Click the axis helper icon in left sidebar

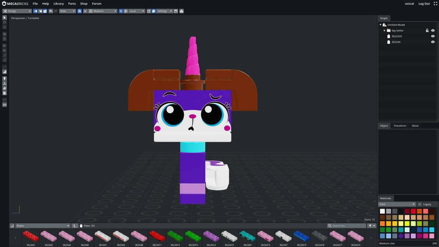tap(4, 83)
